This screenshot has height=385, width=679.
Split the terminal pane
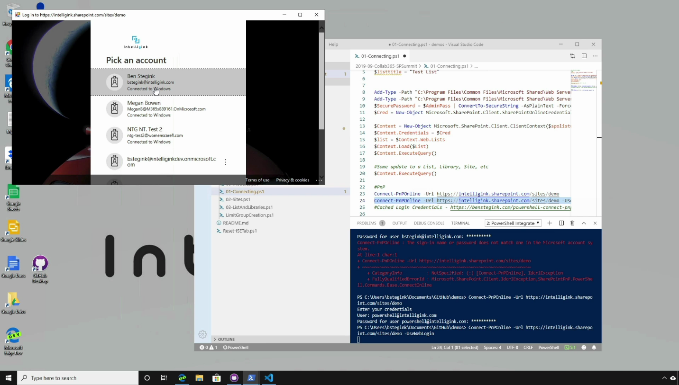point(561,223)
